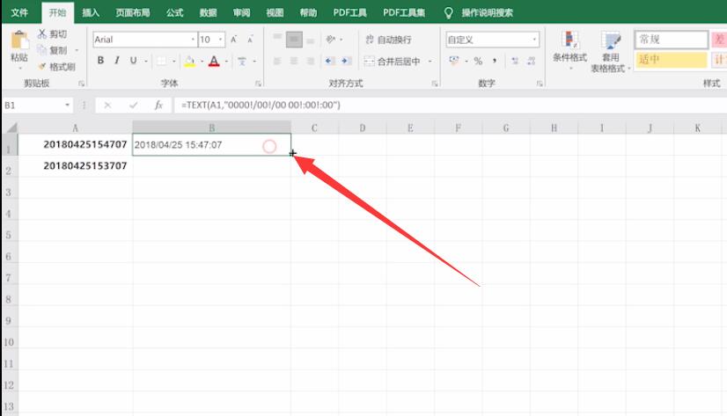This screenshot has height=416, width=727.
Task: Open the alignment (对齐方式) dialog launcher
Action: [x=435, y=84]
